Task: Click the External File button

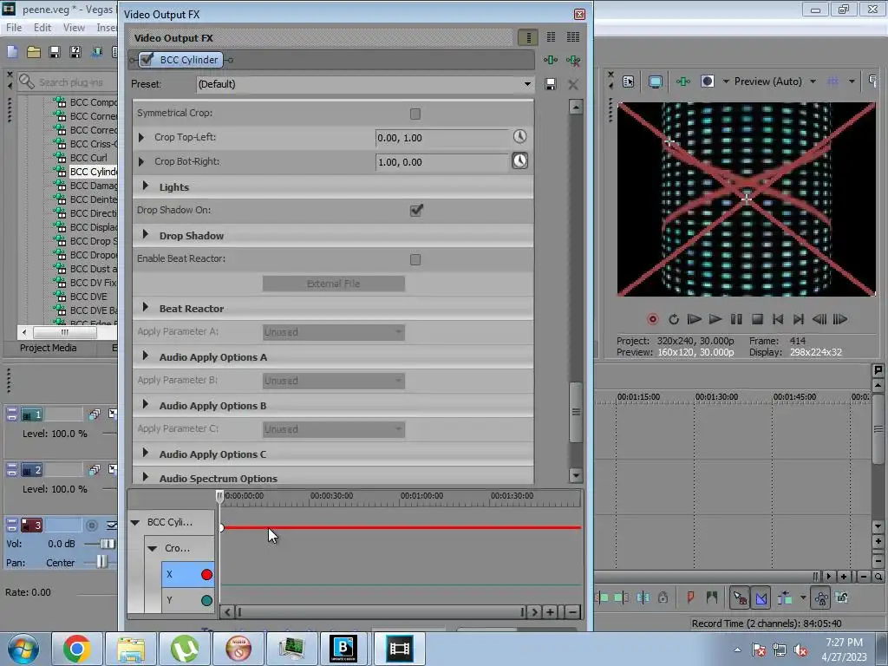Action: pos(334,284)
